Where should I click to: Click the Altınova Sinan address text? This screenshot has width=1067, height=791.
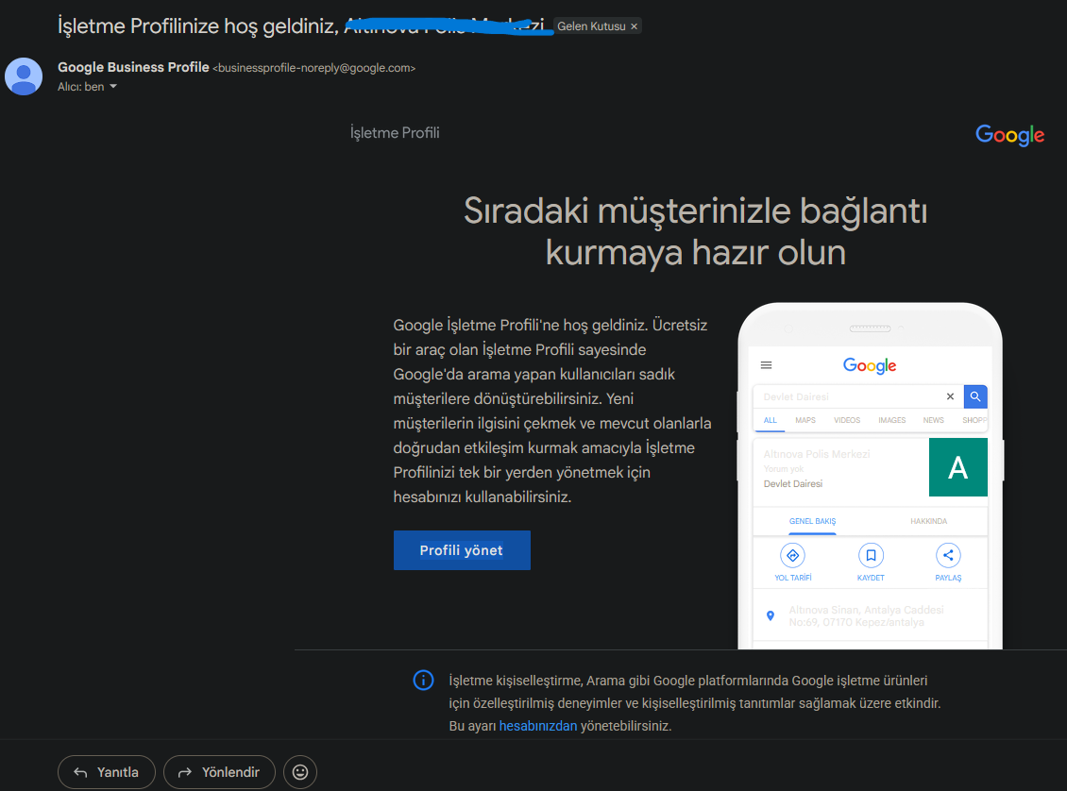[x=866, y=616]
